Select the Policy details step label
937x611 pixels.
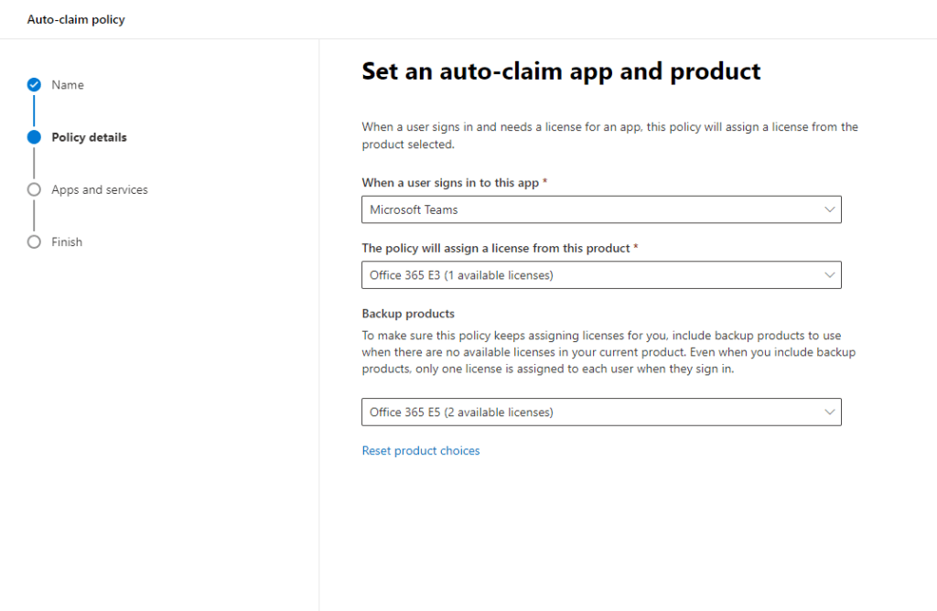tap(89, 137)
